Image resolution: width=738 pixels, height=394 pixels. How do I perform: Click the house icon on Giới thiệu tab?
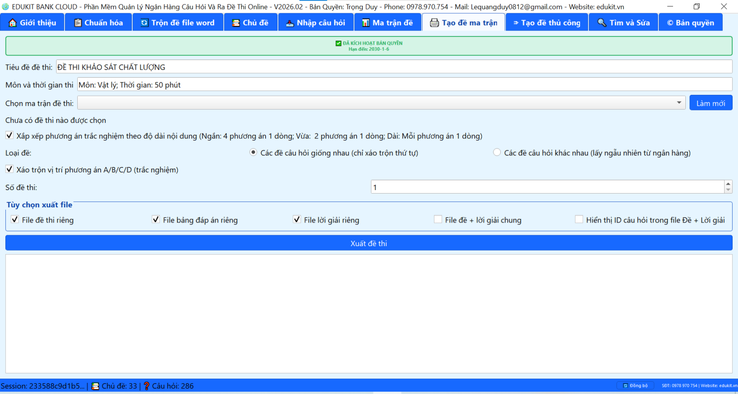13,23
